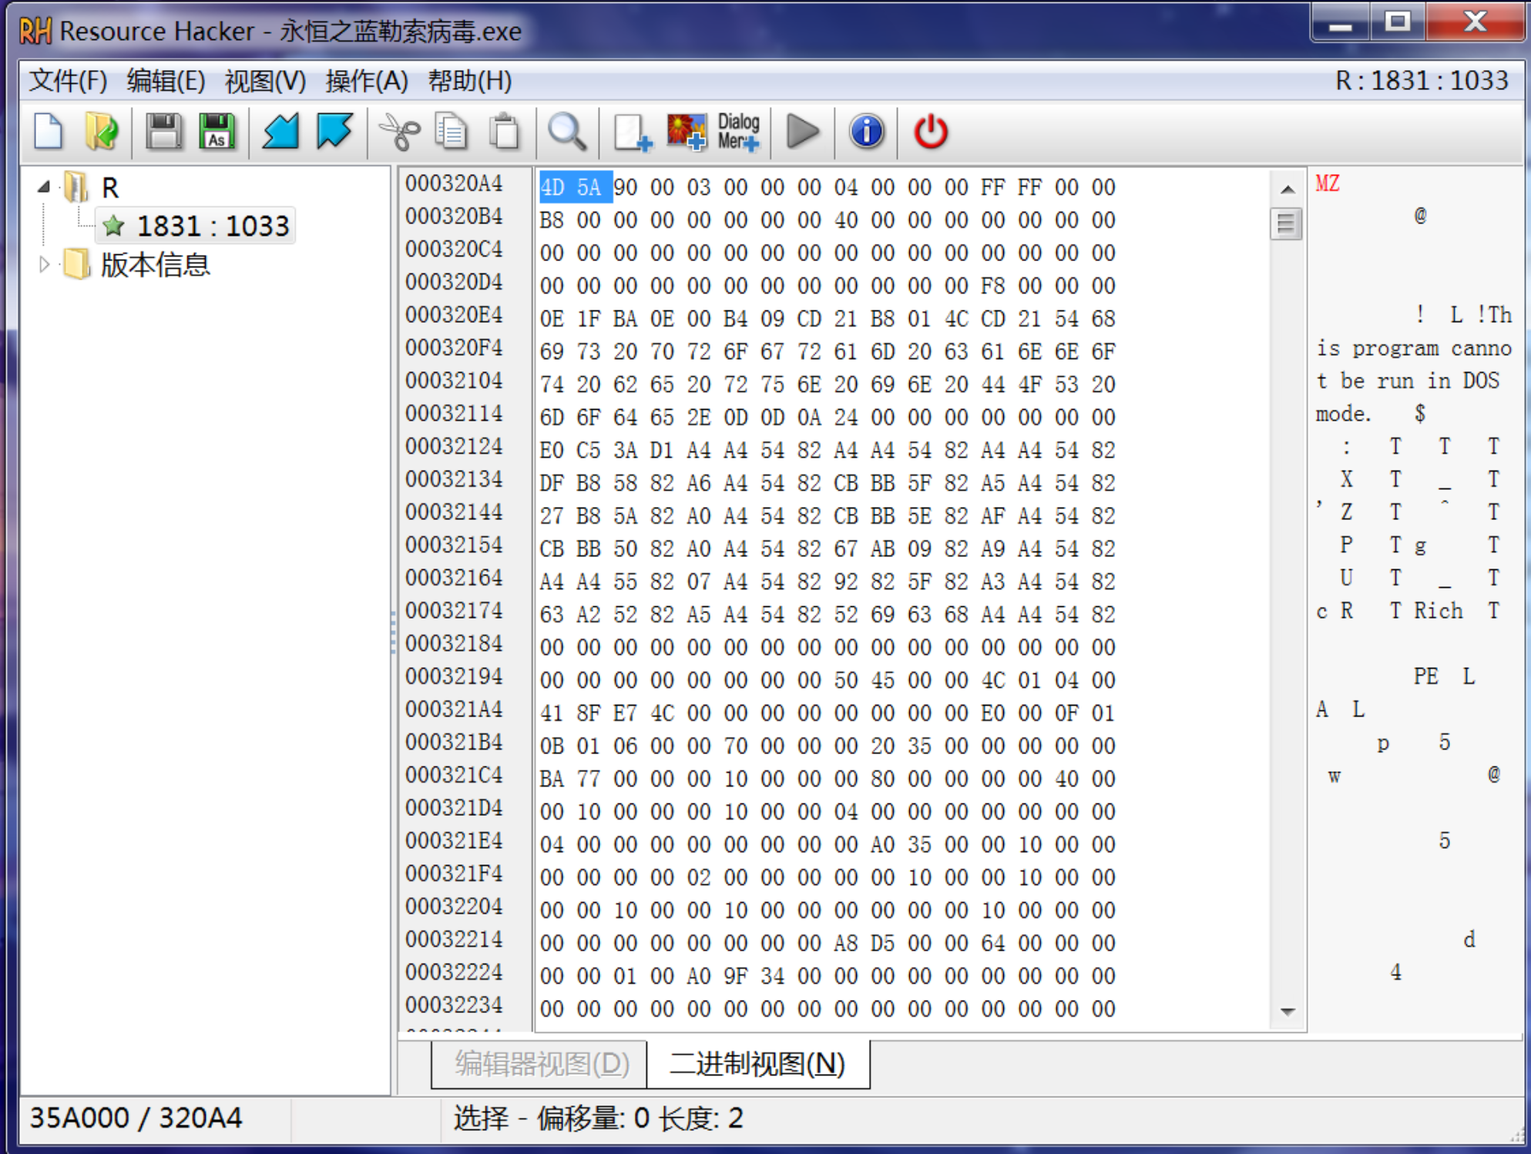Screen dimensions: 1531x1154
Task: Open the Find magnifier tool
Action: [x=567, y=132]
